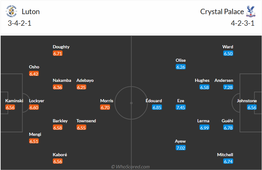This screenshot has width=262, height=170.
Task: Click player Kaboré's name label
Action: (60, 155)
